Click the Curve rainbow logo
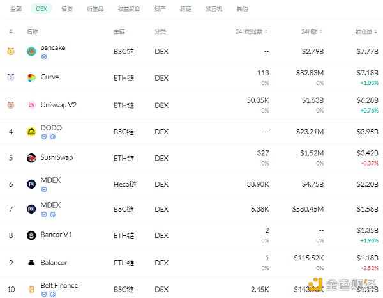383x298 pixels. 31,78
